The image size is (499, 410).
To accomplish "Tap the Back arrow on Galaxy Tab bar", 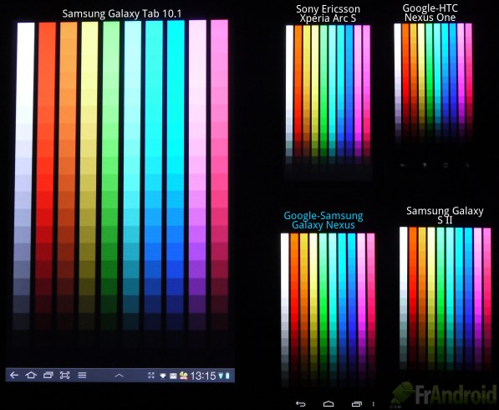I will [x=14, y=376].
